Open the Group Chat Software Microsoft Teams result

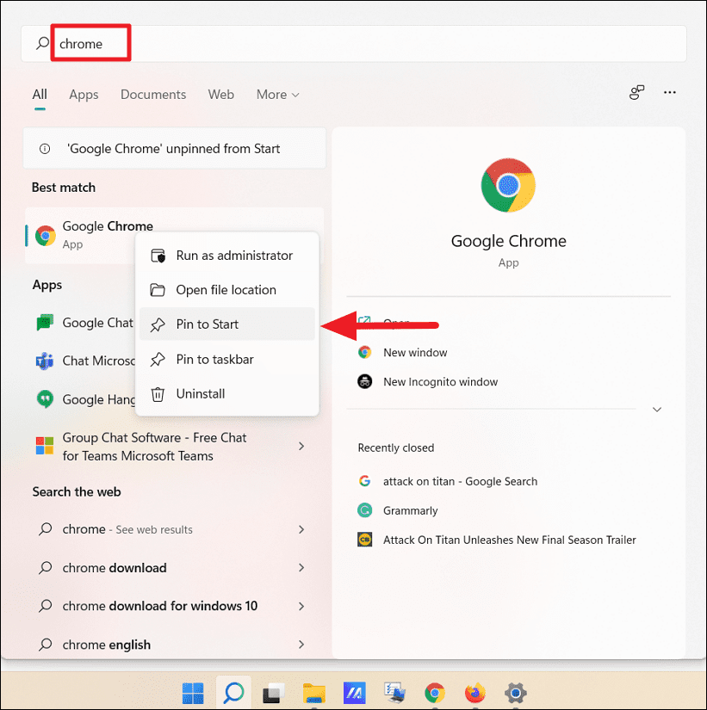175,447
